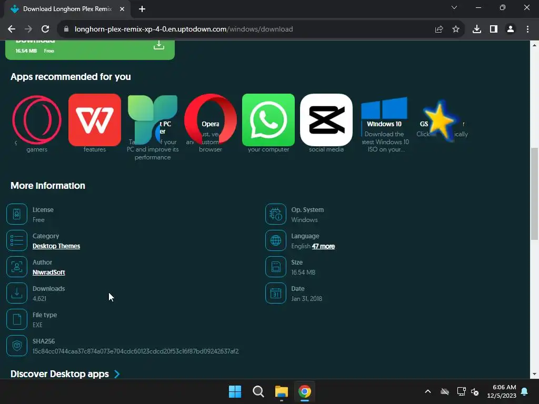Open the clock showing 6:06 AM
539x404 pixels.
(502, 391)
